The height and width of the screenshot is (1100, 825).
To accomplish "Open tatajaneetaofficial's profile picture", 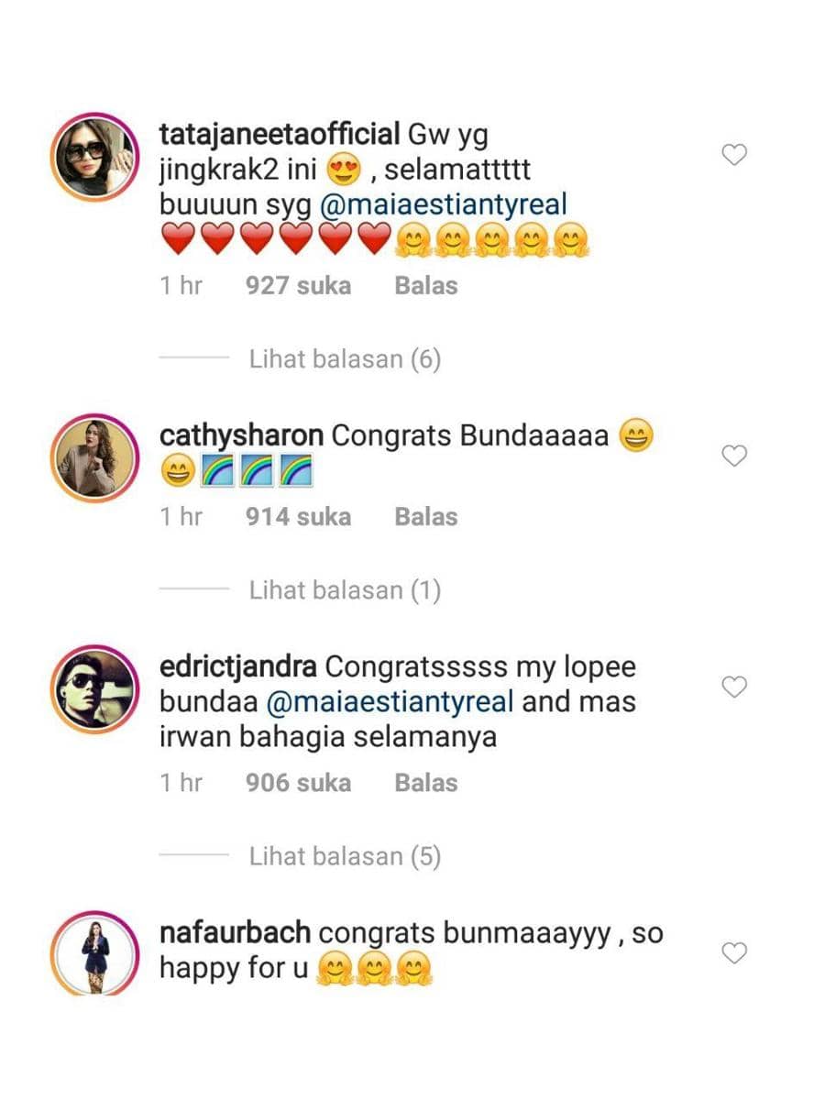I will pyautogui.click(x=96, y=156).
